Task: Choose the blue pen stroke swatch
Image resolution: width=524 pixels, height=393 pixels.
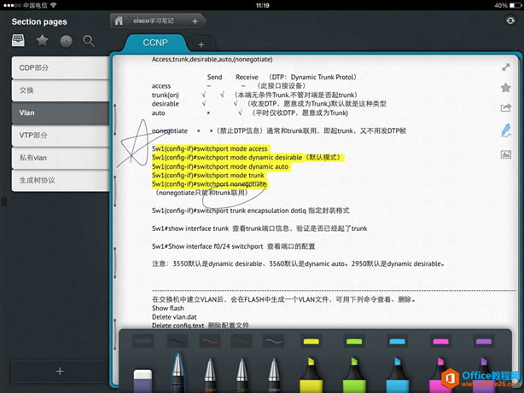Action: [178, 341]
